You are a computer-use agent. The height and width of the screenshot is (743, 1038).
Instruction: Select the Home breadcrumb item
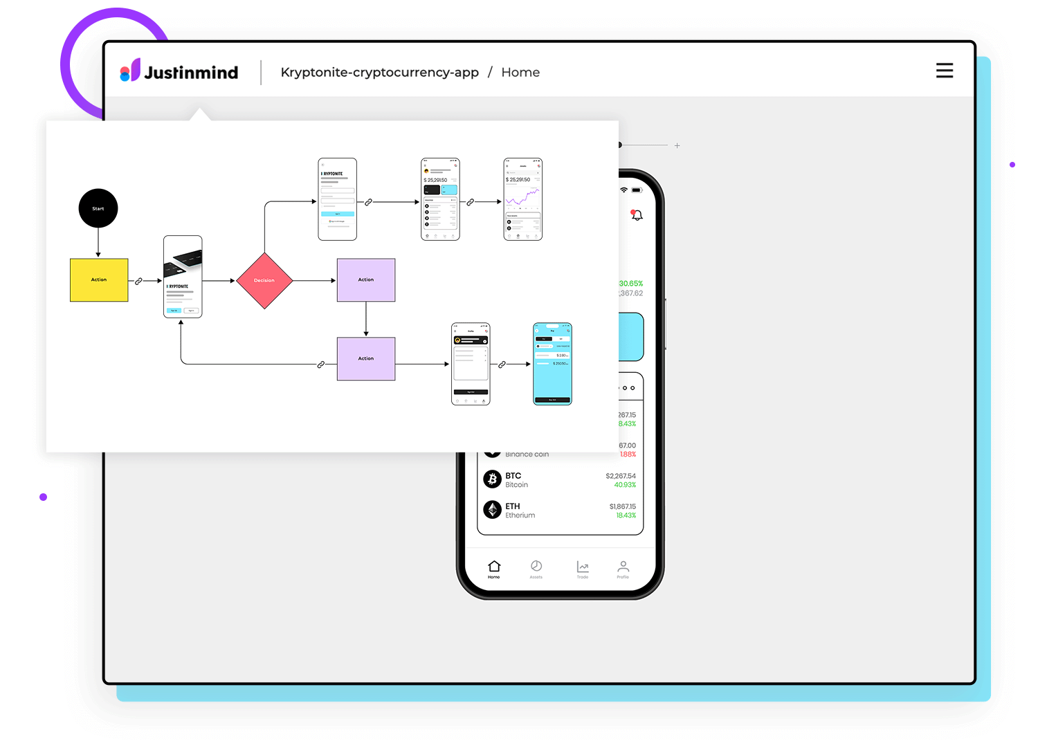pos(520,72)
